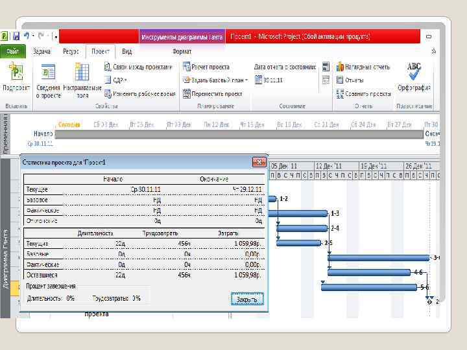Click the Закрыть button

pyautogui.click(x=247, y=299)
